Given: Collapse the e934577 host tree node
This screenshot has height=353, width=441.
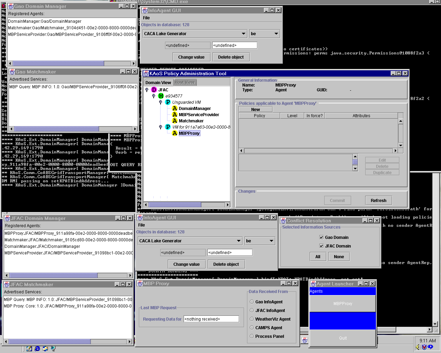Looking at the screenshot, I should [x=154, y=96].
